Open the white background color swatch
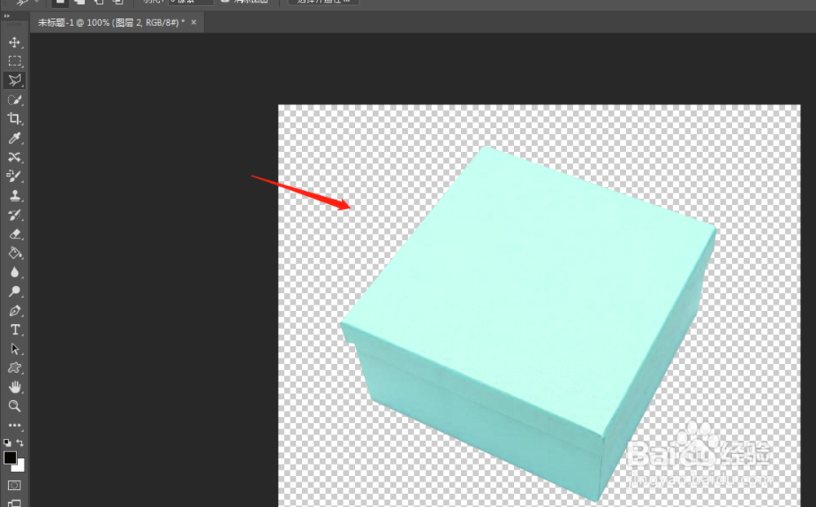Viewport: 816px width, 507px height. 20,466
